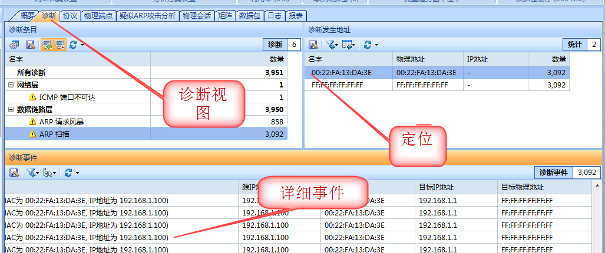605x253 pixels.
Task: Sort events by 目标IP地址 column
Action: click(456, 187)
